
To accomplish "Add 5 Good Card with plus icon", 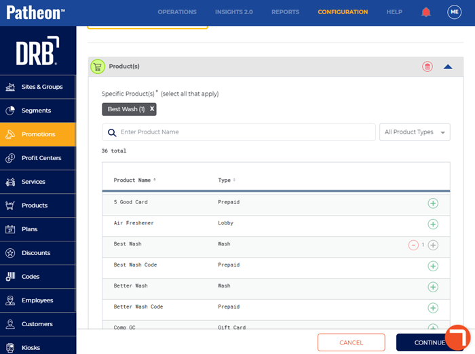I will 433,203.
